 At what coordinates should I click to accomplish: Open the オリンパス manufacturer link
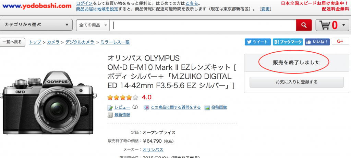pyautogui.click(x=153, y=150)
